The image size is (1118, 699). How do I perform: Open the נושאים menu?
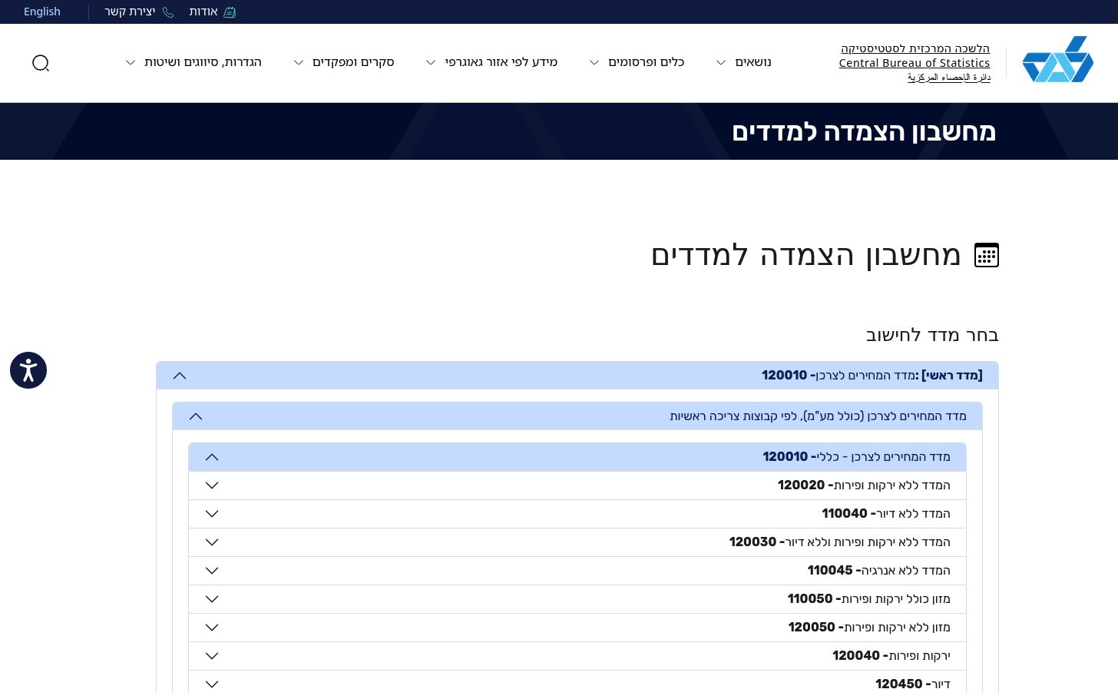pyautogui.click(x=744, y=62)
